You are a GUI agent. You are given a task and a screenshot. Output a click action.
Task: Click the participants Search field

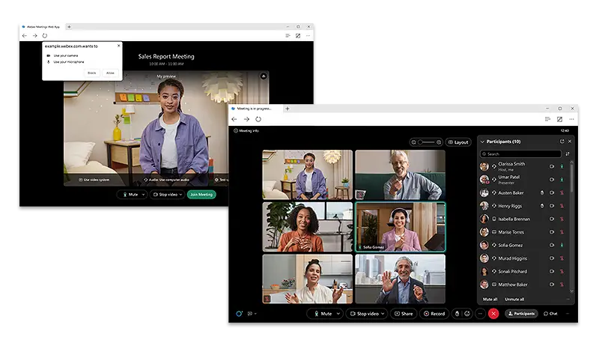pyautogui.click(x=520, y=154)
